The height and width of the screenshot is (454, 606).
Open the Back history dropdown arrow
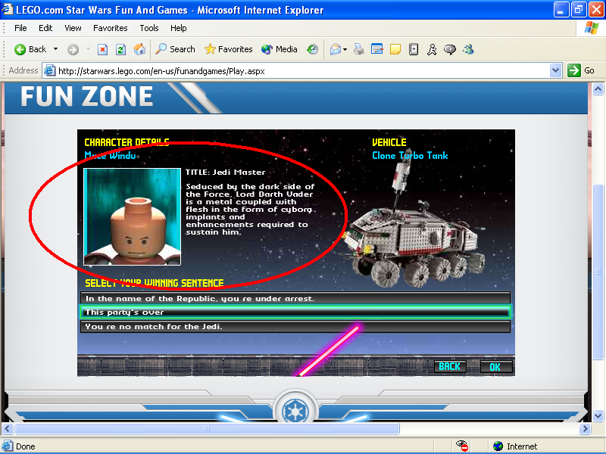[55, 49]
